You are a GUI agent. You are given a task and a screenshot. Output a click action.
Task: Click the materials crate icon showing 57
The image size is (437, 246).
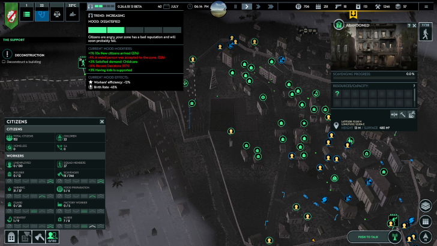click(x=398, y=7)
